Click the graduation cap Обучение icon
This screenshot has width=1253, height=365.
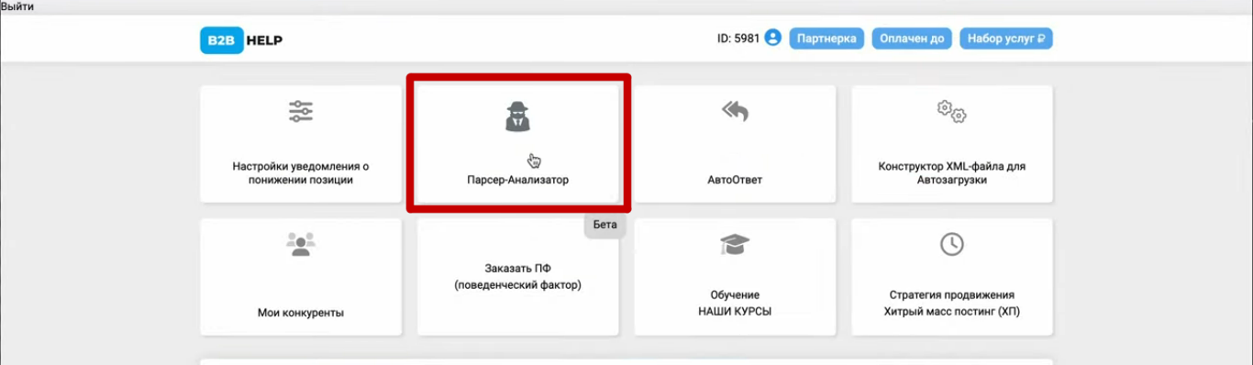click(x=735, y=244)
